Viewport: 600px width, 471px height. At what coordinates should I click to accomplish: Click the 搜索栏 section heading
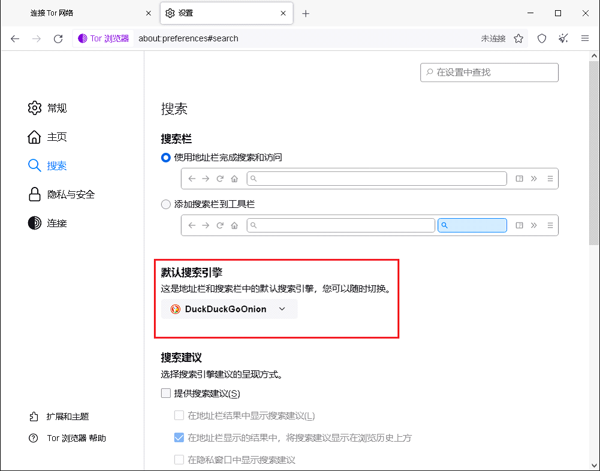176,139
